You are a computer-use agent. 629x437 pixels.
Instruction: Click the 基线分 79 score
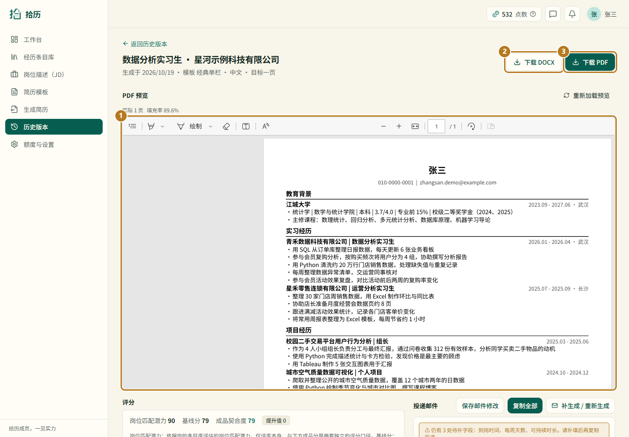[196, 420]
